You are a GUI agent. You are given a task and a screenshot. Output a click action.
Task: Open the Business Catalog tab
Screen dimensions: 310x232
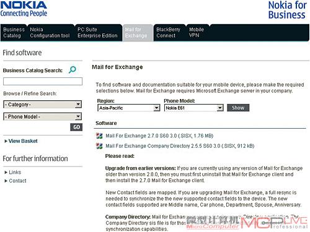tap(14, 33)
